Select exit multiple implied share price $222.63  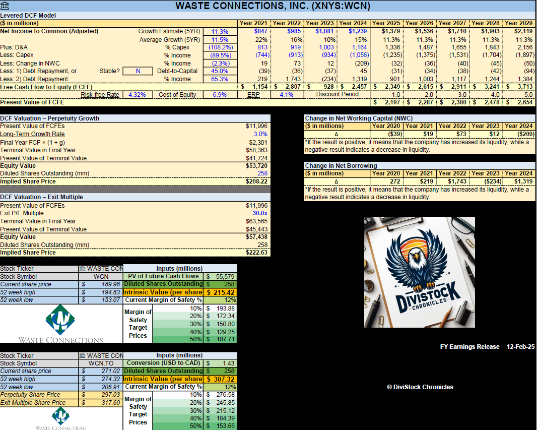click(x=256, y=253)
